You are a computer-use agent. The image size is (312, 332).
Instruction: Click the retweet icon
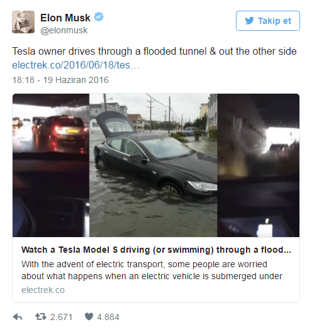point(41,317)
